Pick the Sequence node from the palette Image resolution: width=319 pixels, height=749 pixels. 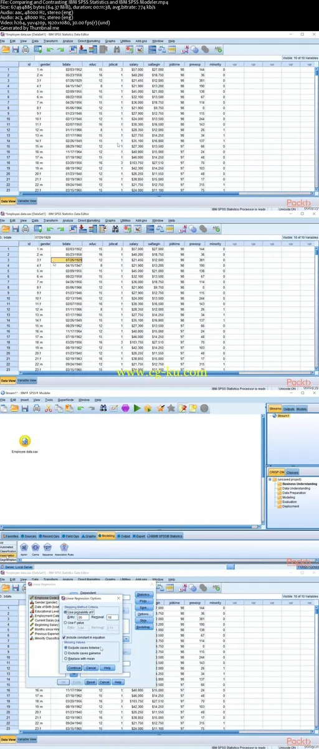point(48,548)
